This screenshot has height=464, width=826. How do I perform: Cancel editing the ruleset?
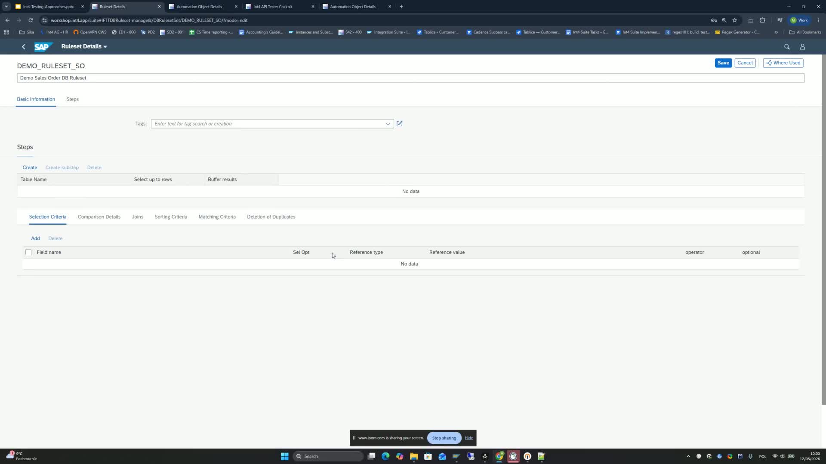pyautogui.click(x=745, y=63)
